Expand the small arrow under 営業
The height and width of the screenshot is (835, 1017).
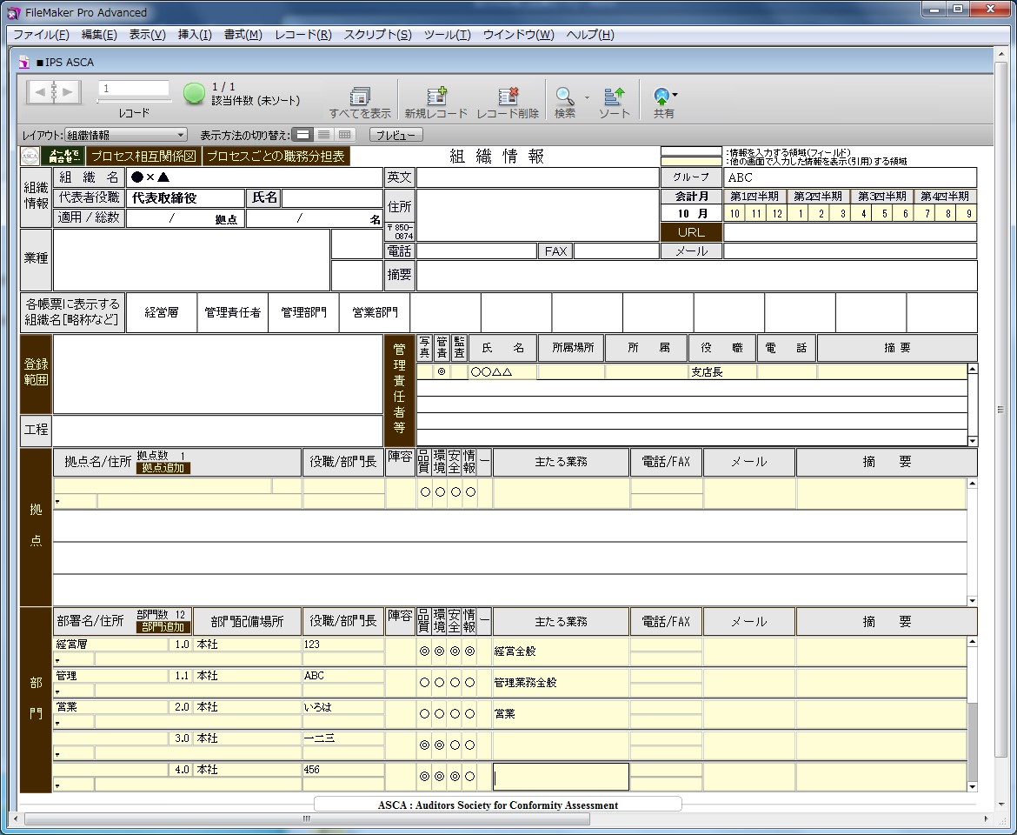coord(57,723)
